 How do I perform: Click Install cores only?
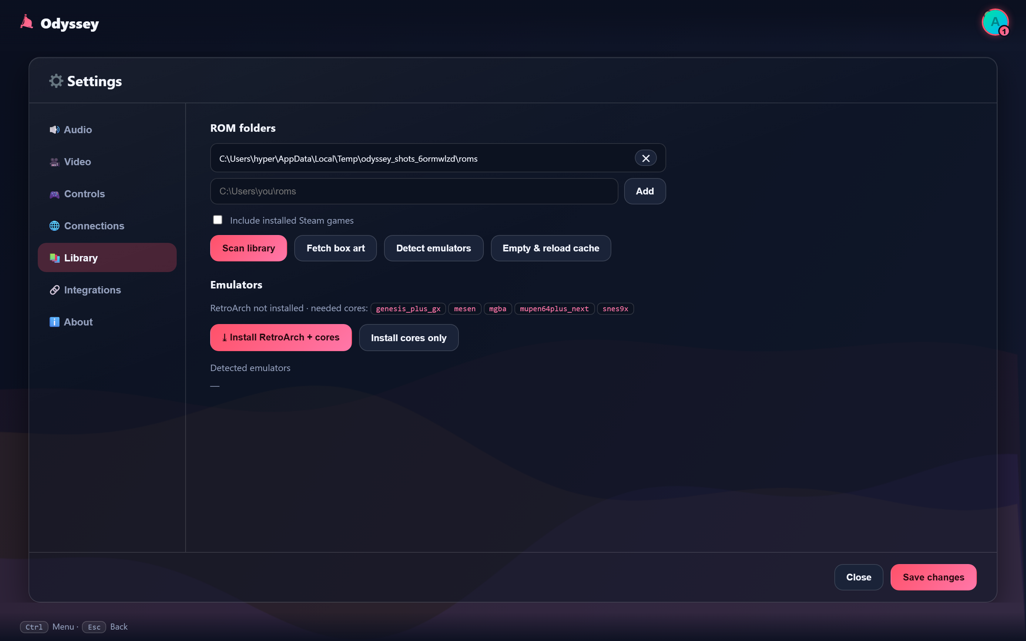408,338
